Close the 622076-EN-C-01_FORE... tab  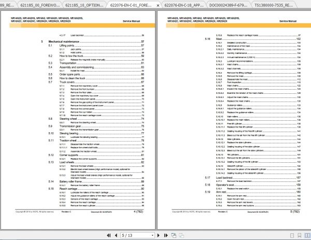tap(158, 6)
